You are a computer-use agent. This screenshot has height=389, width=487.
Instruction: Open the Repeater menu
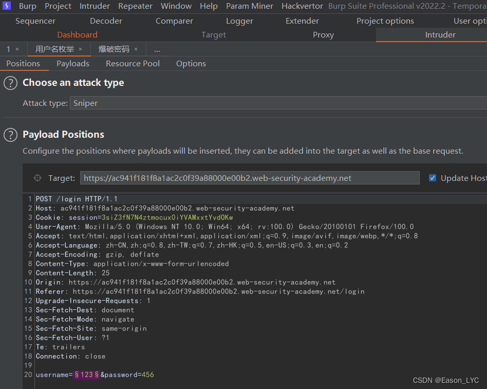(x=136, y=6)
